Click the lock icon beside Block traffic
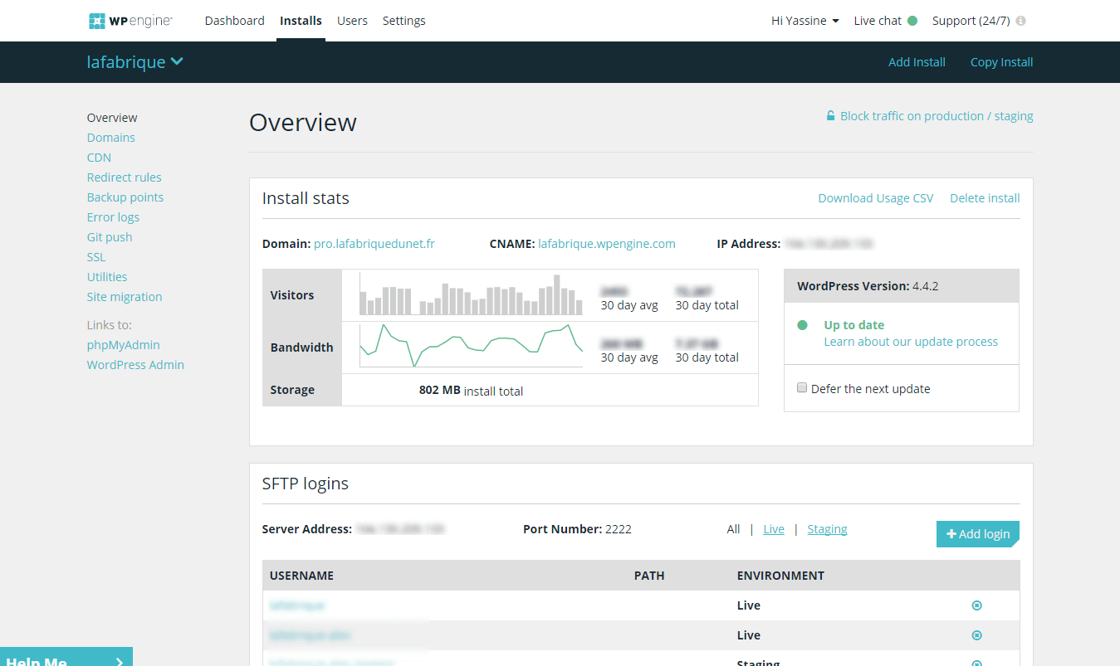The height and width of the screenshot is (666, 1120). [830, 116]
